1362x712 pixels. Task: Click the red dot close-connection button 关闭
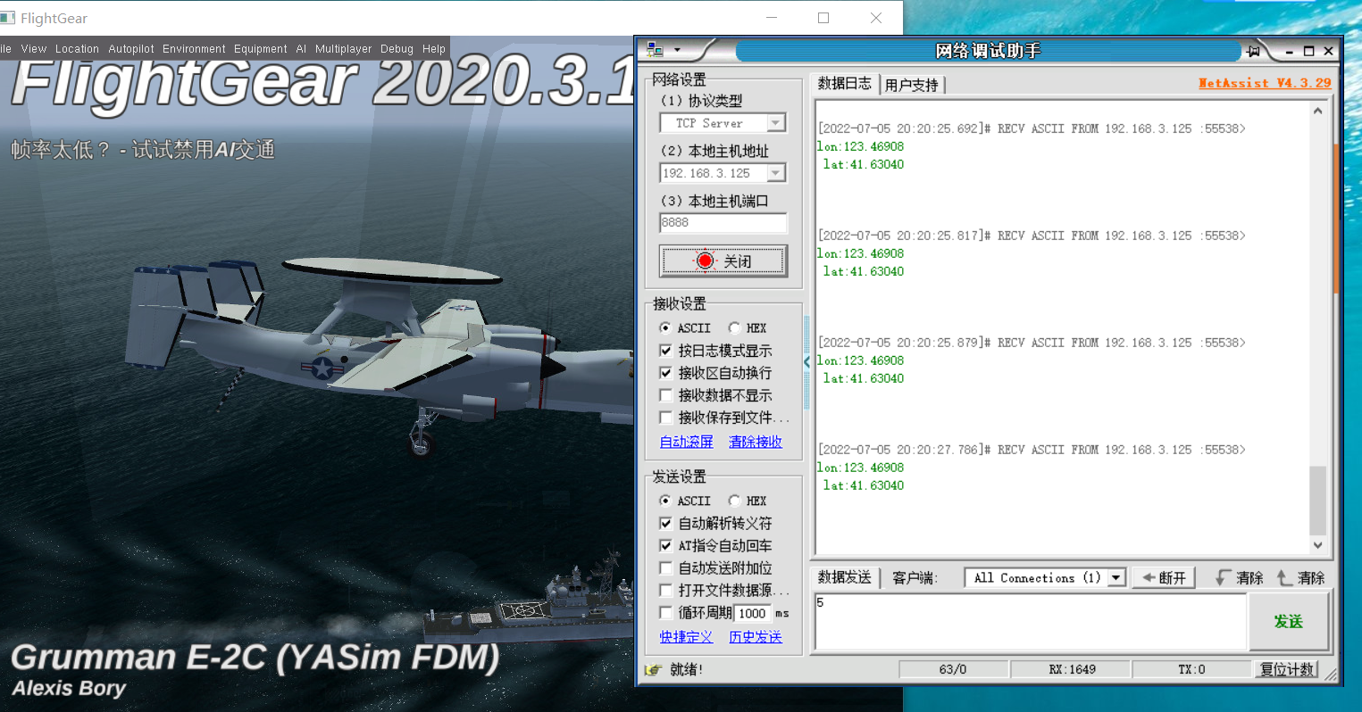pos(723,261)
